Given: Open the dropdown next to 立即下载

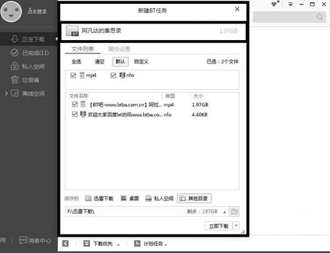Looking at the screenshot, I should point(236,226).
